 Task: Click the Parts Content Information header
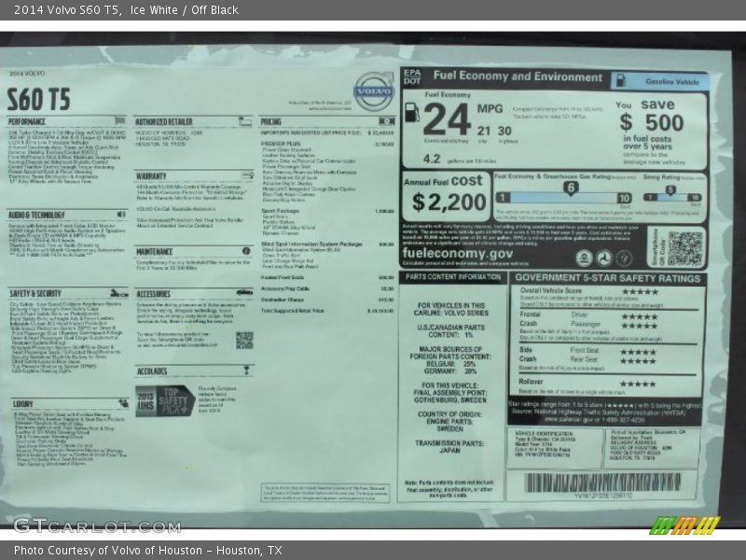(x=453, y=277)
